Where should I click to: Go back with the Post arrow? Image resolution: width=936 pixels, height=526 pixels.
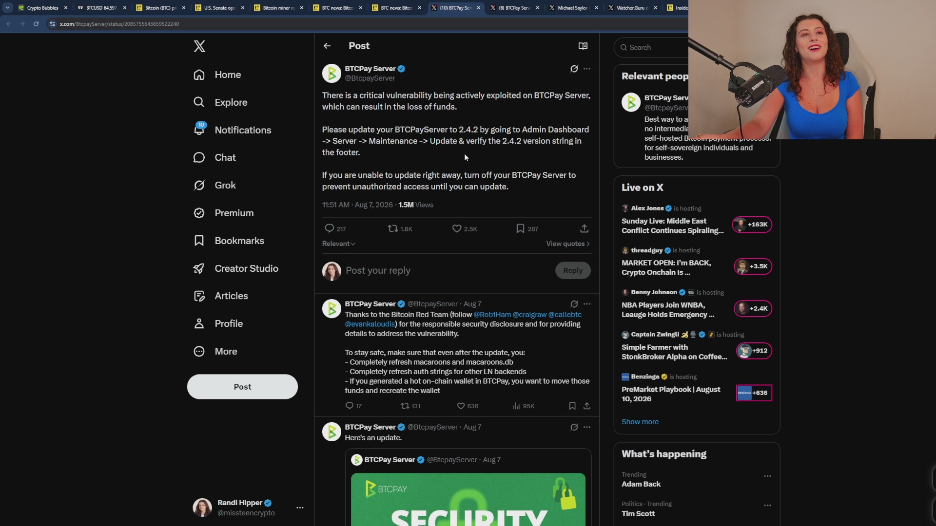(327, 46)
